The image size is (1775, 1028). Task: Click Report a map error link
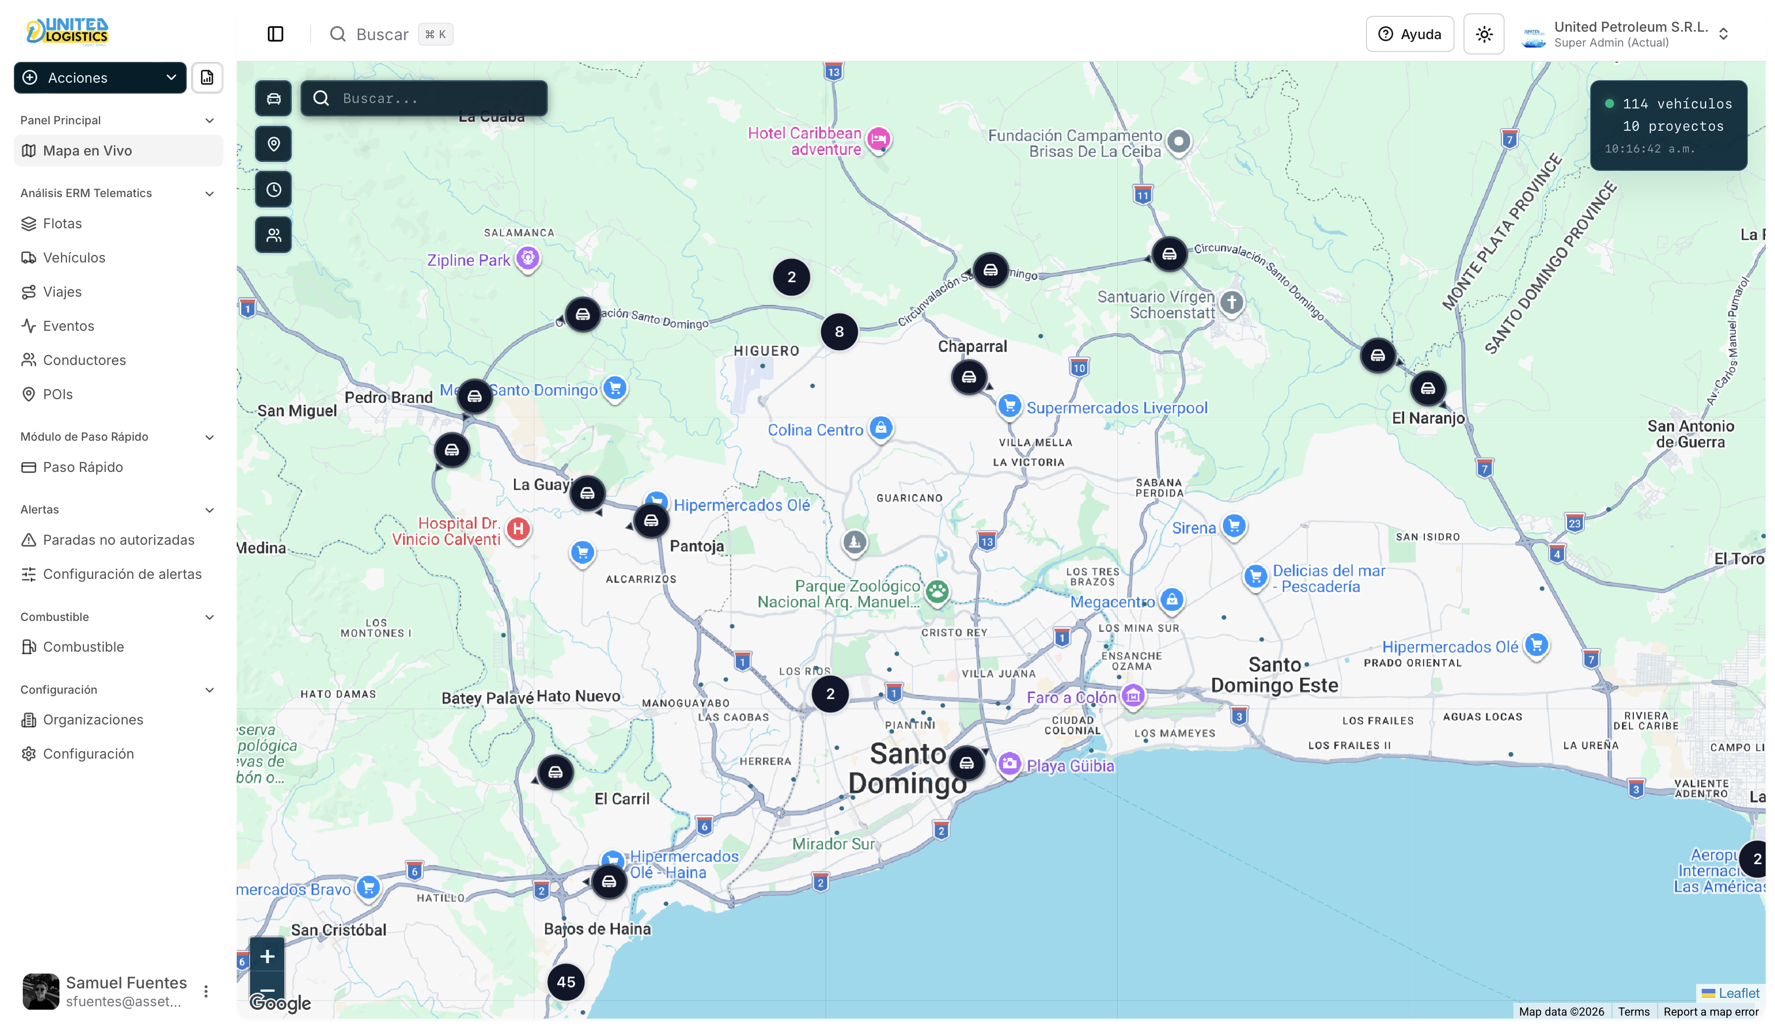point(1710,1012)
